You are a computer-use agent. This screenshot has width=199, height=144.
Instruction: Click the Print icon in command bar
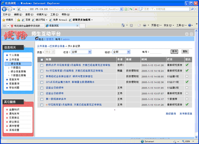click(x=144, y=25)
